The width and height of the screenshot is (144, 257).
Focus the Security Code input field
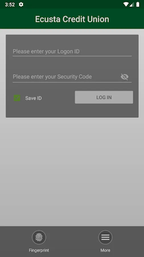(x=66, y=77)
